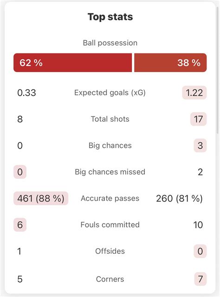Open the Offsides stat row

(x=110, y=251)
